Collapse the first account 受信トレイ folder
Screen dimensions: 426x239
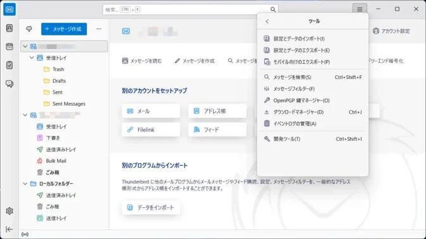coord(32,58)
